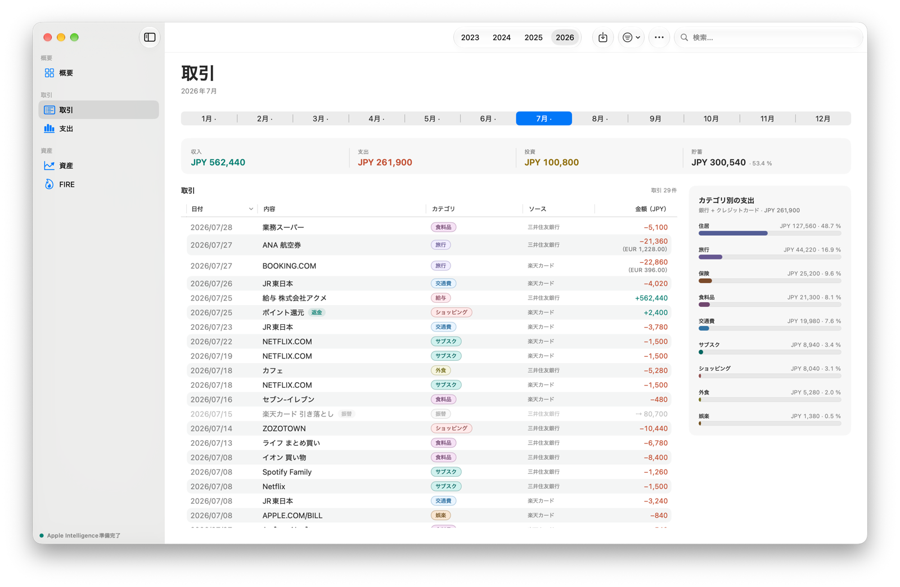The height and width of the screenshot is (587, 900).
Task: Toggle the sidebar panel icon
Action: point(150,37)
